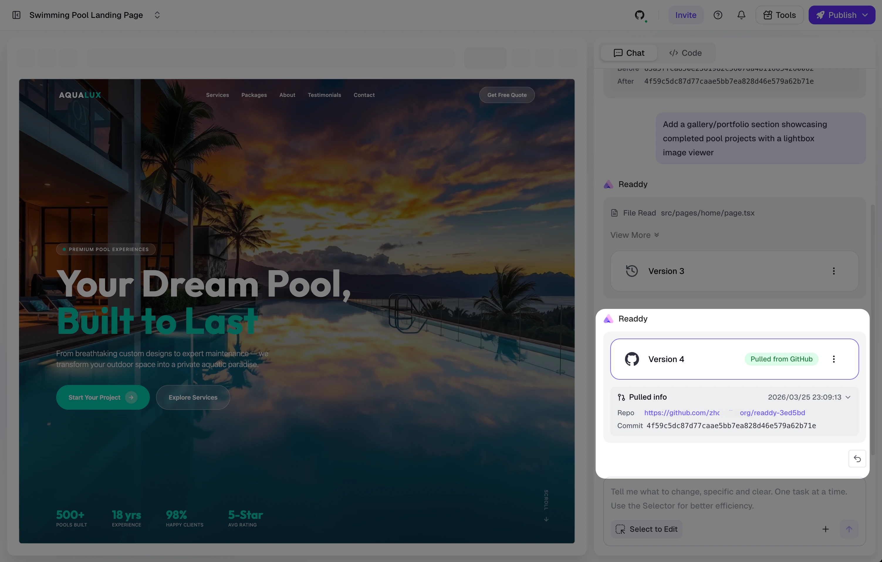Expand View More under File Read
Screen dimensions: 882x562
(634, 235)
